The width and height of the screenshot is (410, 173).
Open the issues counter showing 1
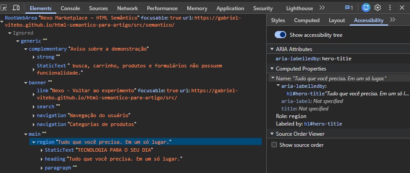(x=349, y=8)
